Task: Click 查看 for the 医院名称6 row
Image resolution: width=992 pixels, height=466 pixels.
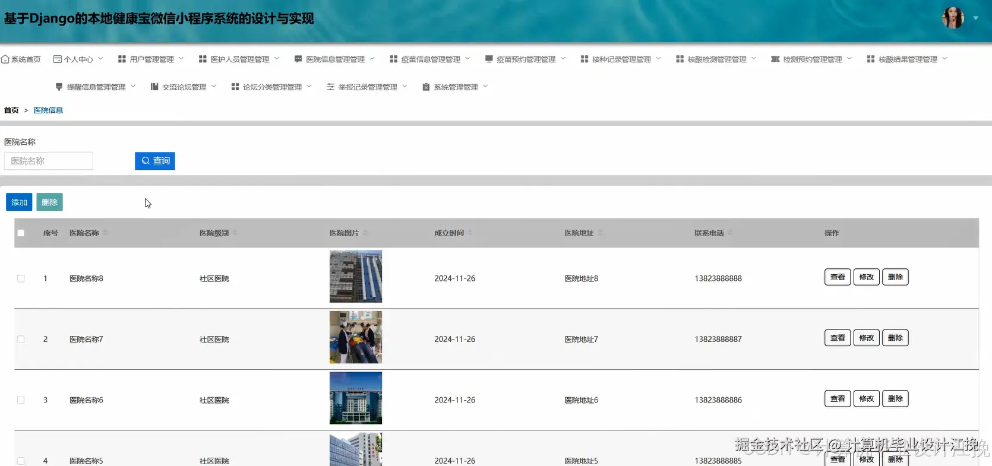Action: click(838, 399)
